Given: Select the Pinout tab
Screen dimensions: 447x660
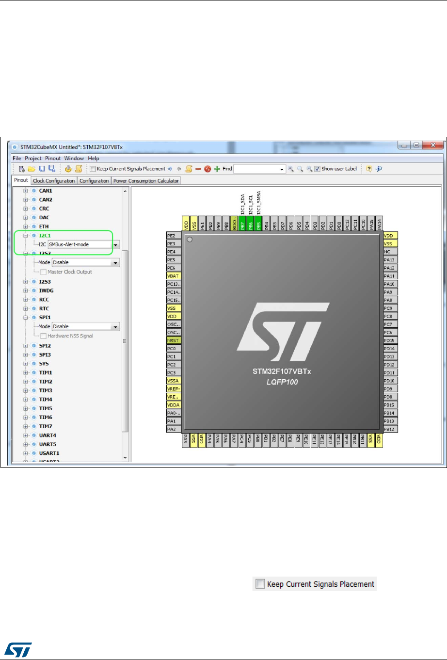Looking at the screenshot, I should [21, 180].
